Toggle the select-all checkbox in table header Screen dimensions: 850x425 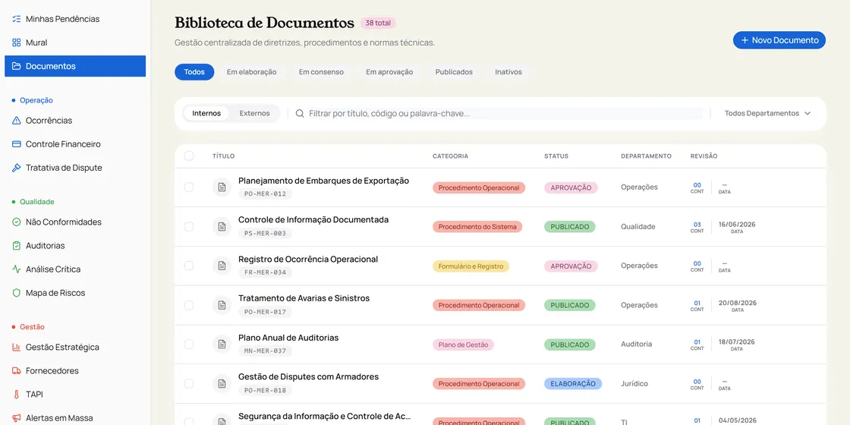tap(189, 156)
